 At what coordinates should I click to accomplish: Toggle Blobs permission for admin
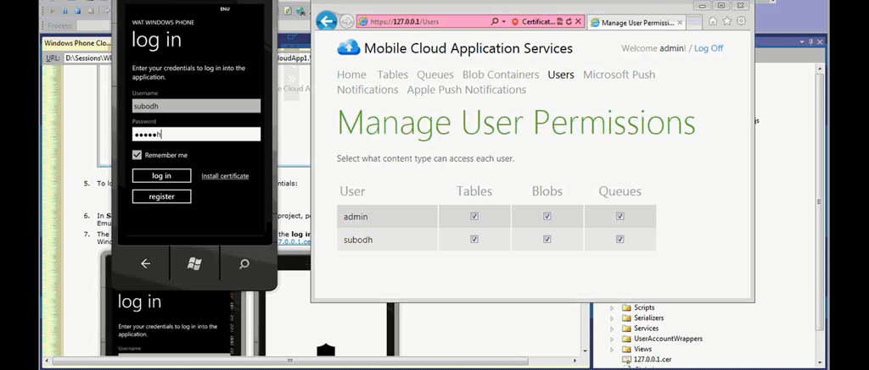point(547,216)
